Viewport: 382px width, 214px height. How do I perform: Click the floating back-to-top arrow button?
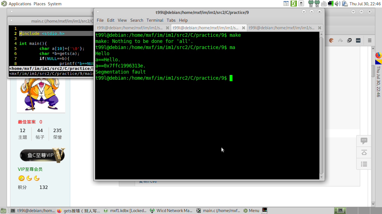[364, 152]
